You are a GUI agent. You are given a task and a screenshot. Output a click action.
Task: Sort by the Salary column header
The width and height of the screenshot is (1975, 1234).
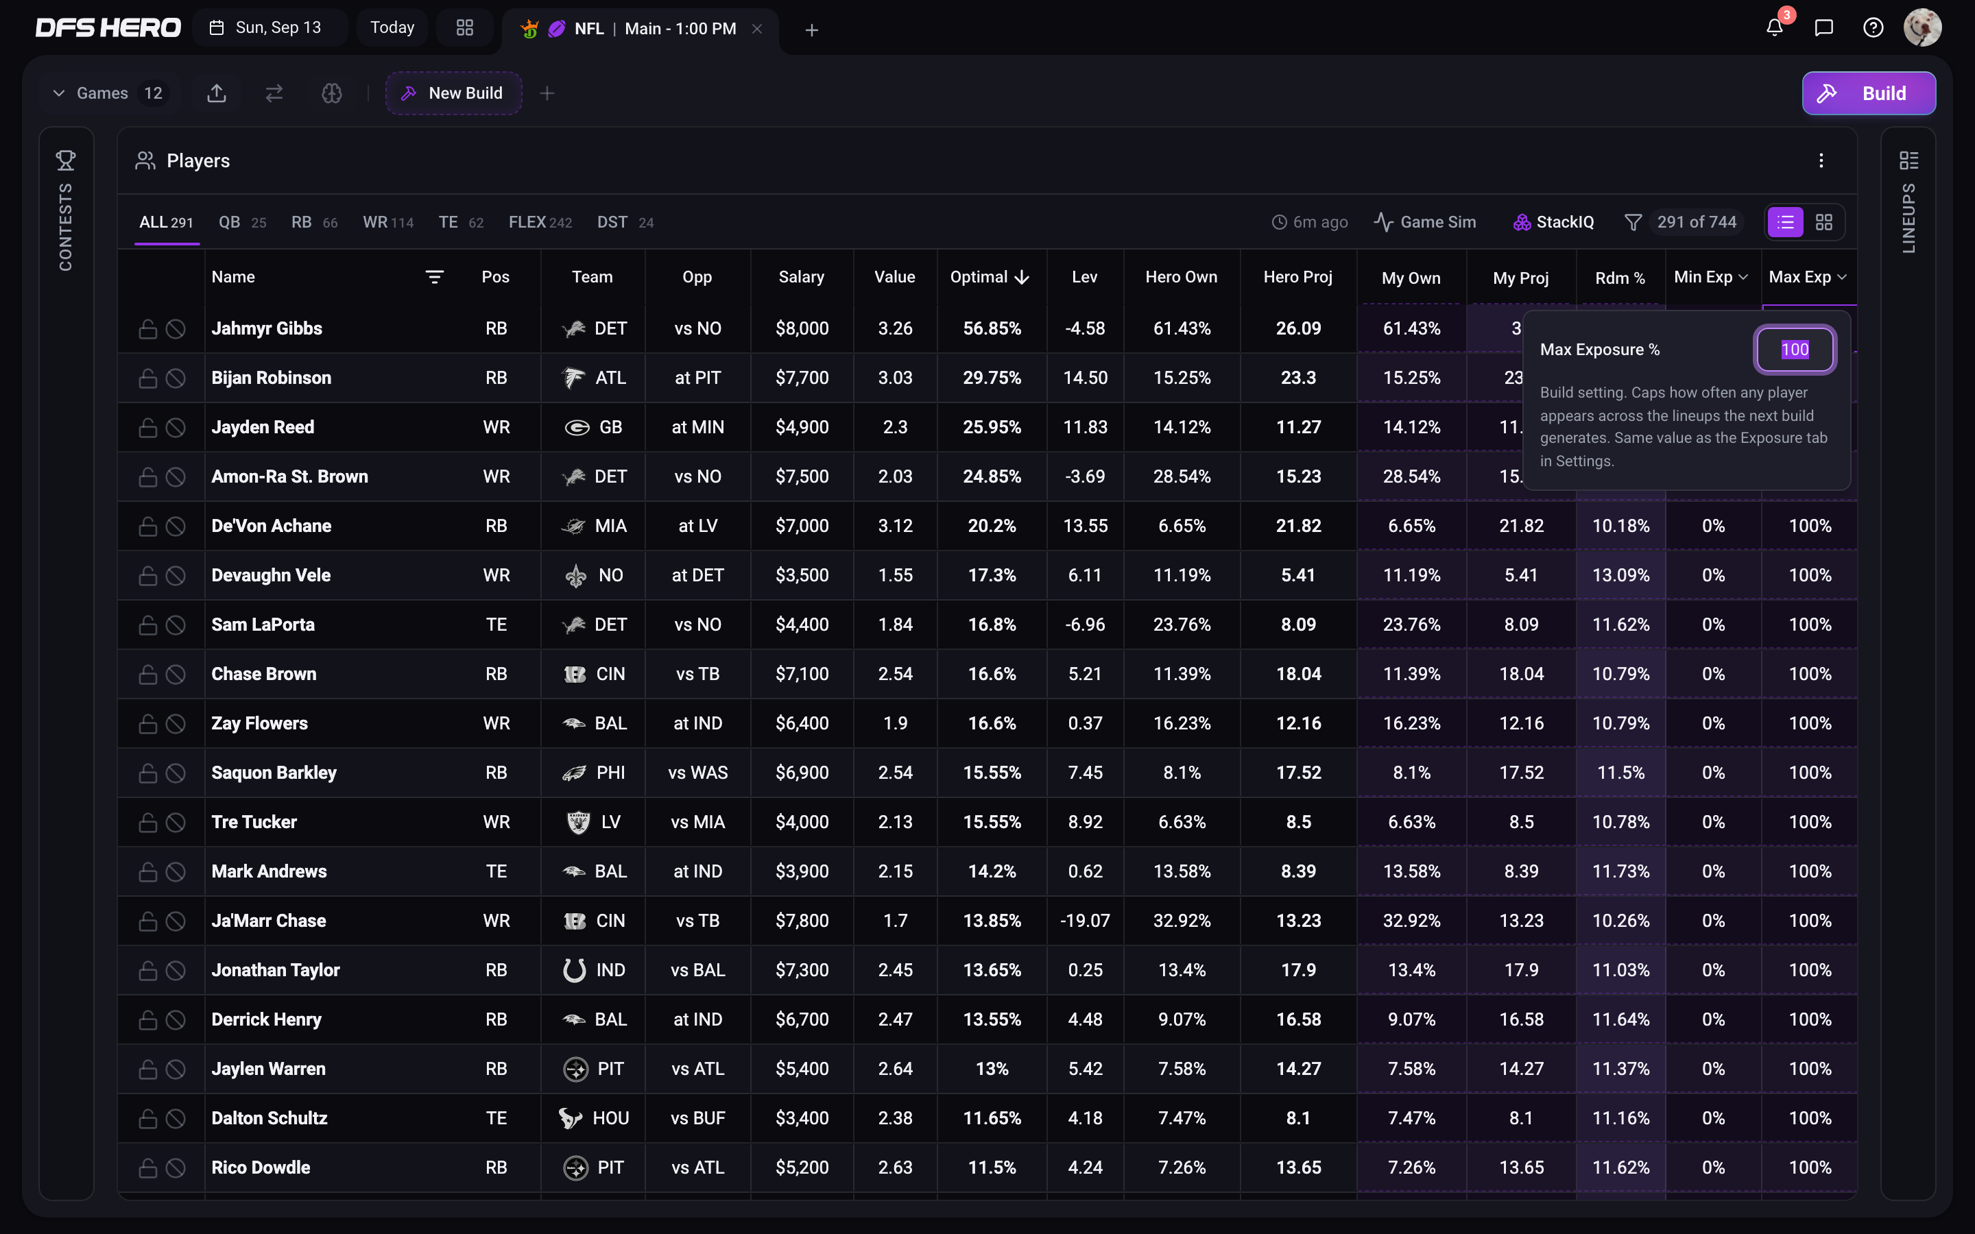tap(802, 277)
